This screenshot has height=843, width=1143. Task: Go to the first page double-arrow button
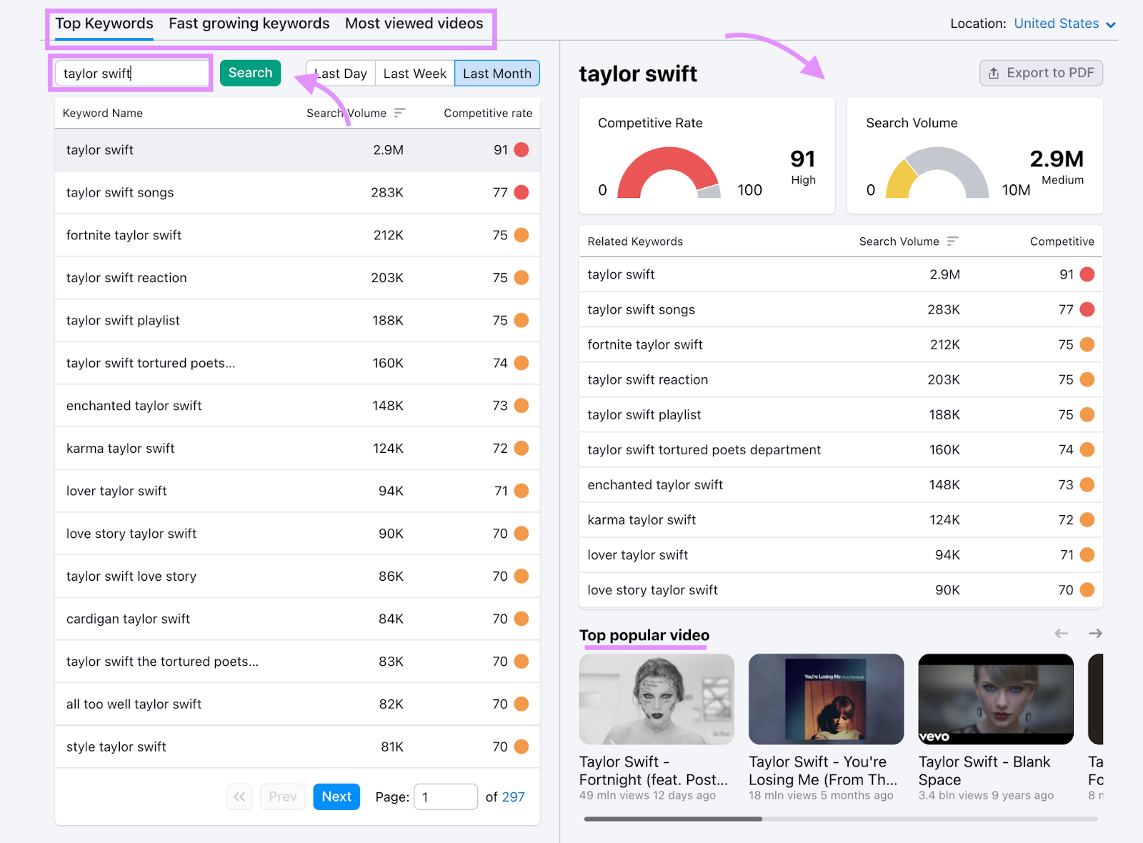239,797
